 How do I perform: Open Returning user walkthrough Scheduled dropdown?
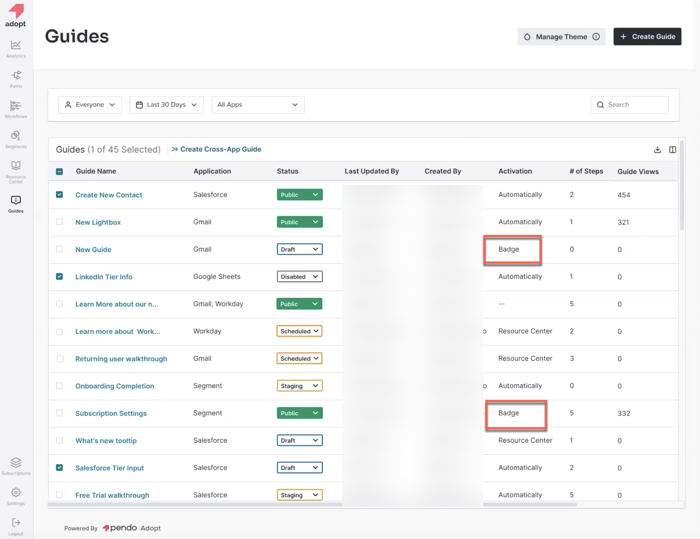pyautogui.click(x=299, y=358)
